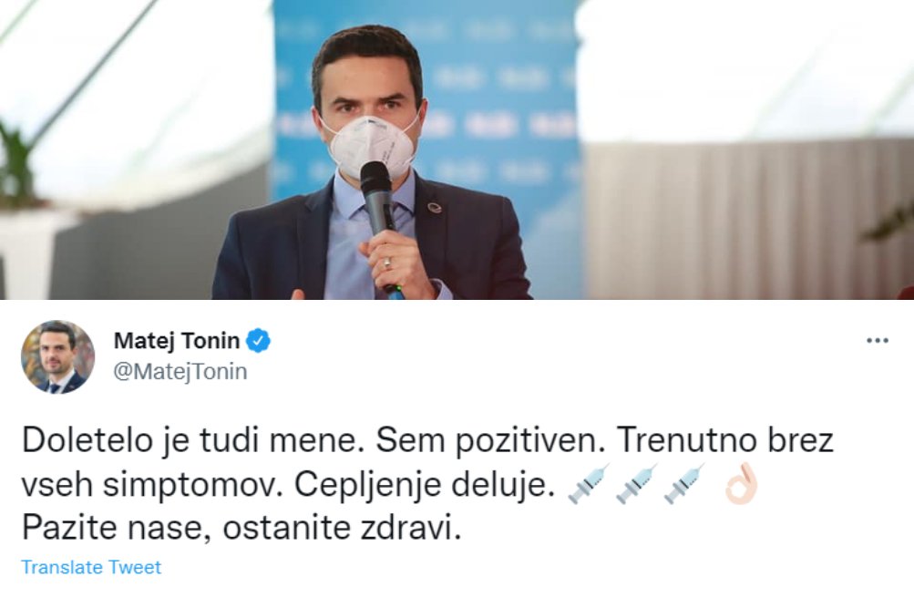Open Matej Tonin's profile avatar
914x608 pixels.
[x=57, y=356]
